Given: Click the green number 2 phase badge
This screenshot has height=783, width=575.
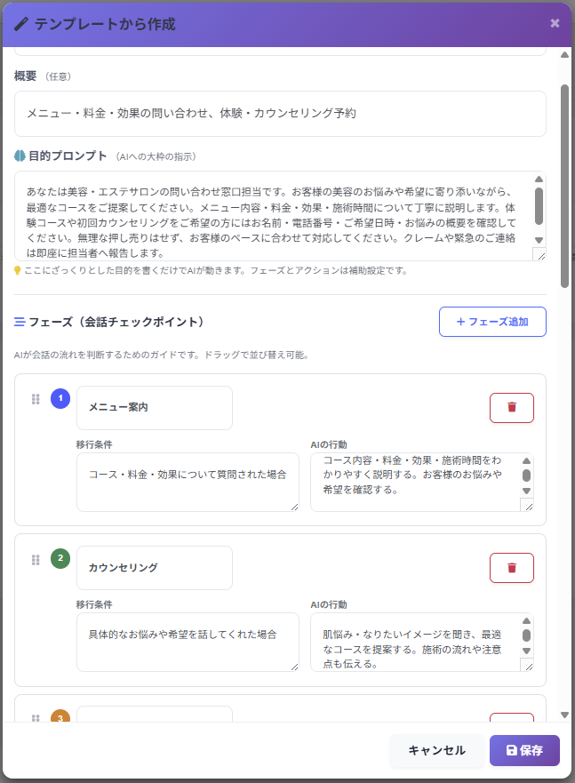Looking at the screenshot, I should tap(60, 559).
